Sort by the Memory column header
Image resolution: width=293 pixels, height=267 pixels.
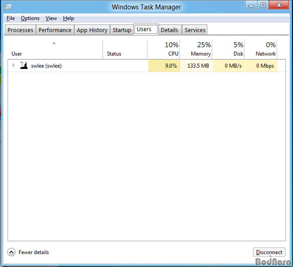(x=196, y=49)
